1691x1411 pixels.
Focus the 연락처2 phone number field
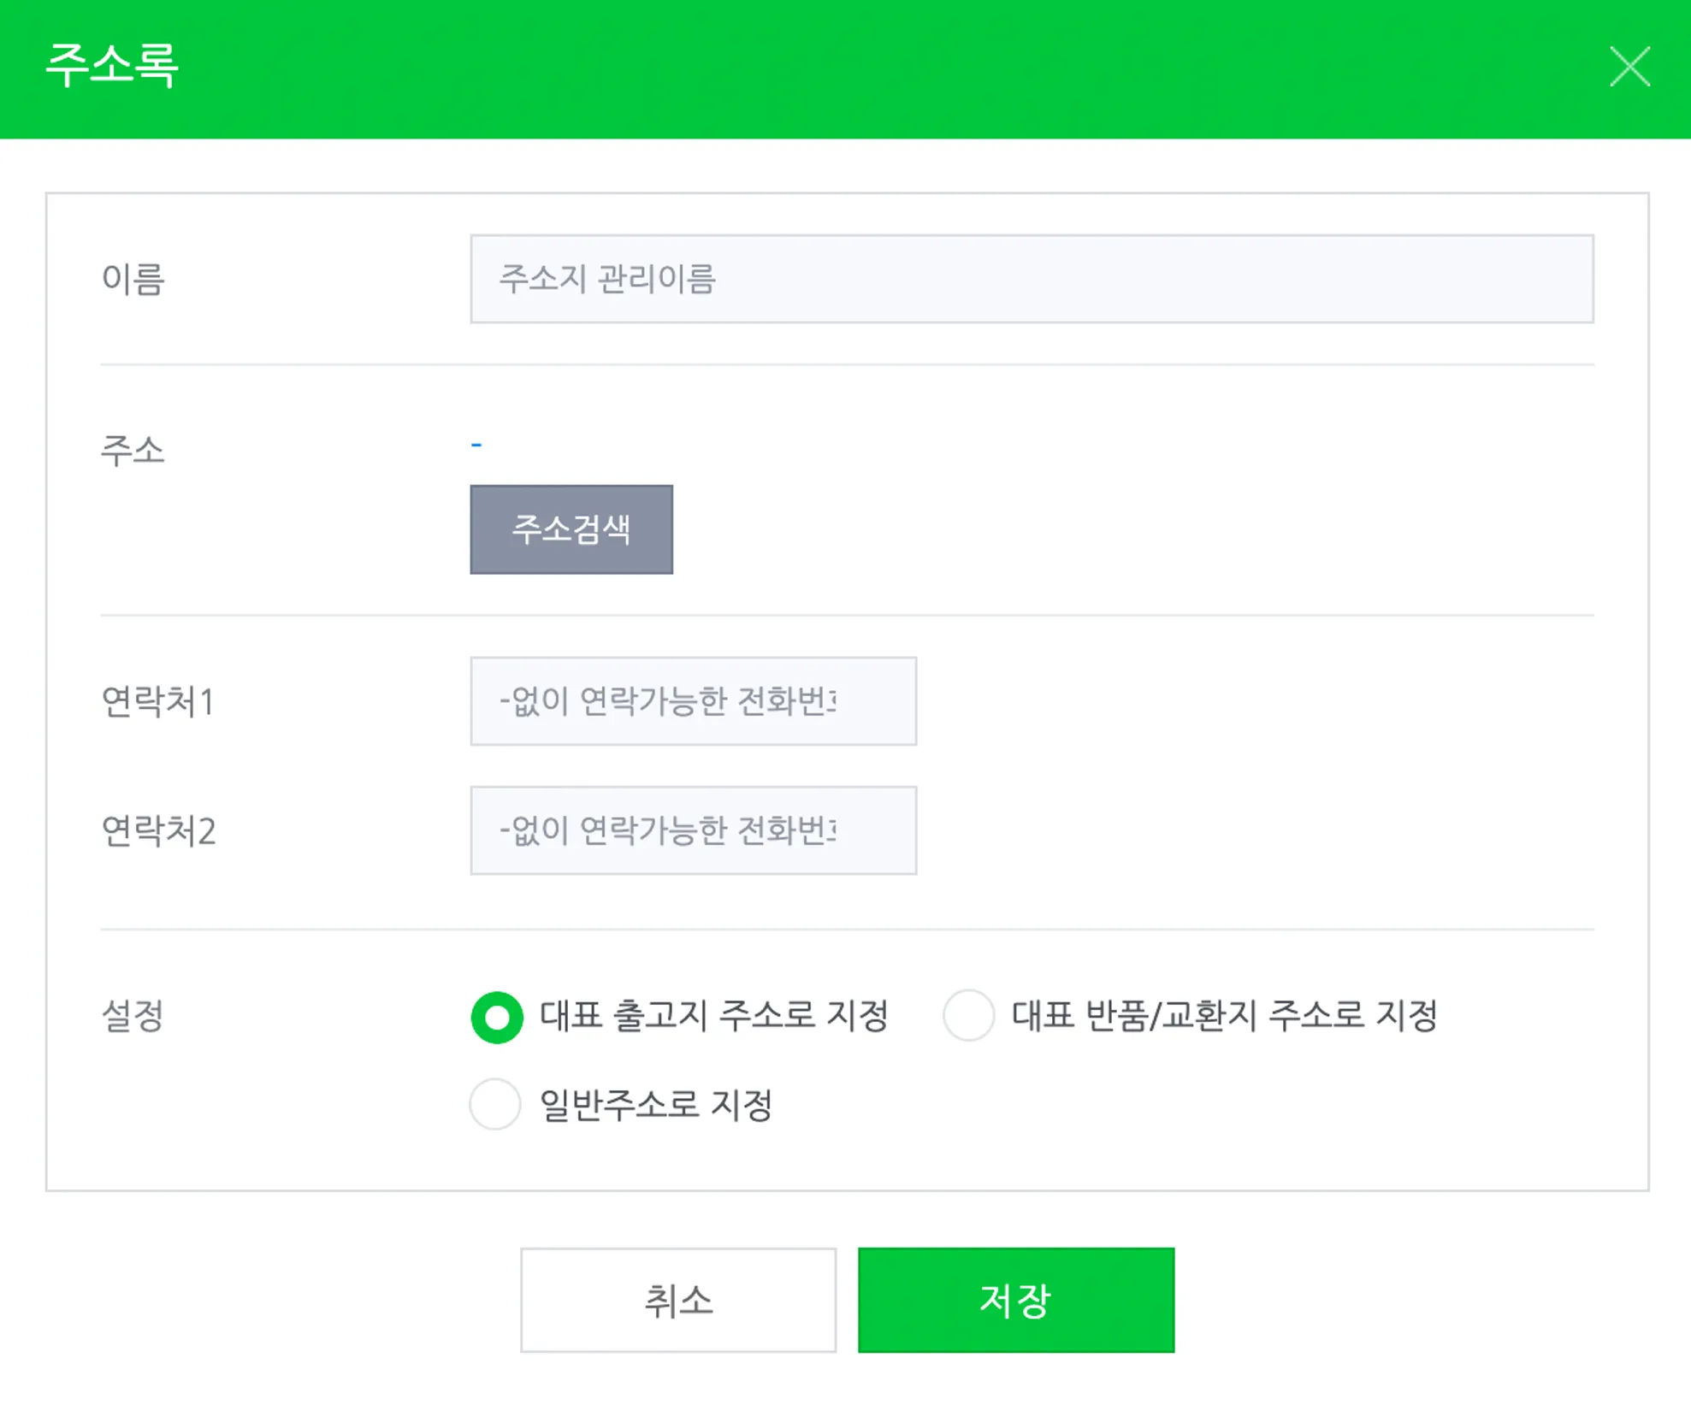click(x=693, y=830)
